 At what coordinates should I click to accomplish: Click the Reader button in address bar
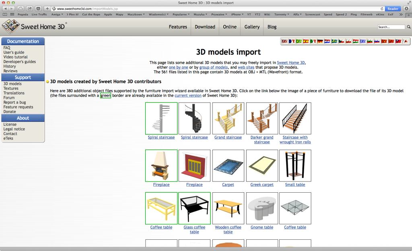coord(393,8)
